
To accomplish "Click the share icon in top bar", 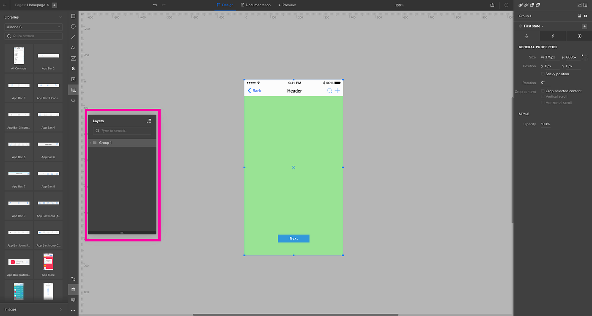I will [492, 5].
